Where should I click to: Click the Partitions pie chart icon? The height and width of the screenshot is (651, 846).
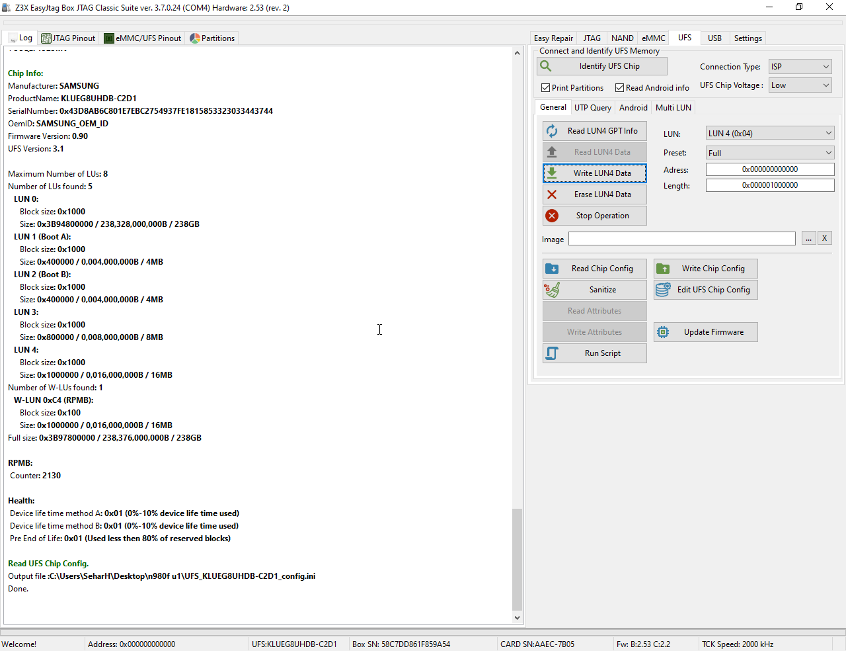point(195,38)
